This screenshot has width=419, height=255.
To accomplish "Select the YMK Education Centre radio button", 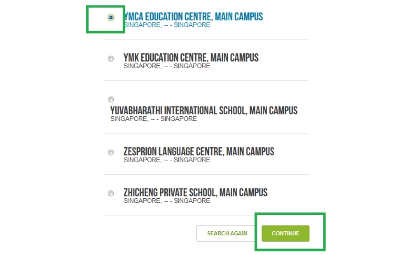I will coord(111,59).
